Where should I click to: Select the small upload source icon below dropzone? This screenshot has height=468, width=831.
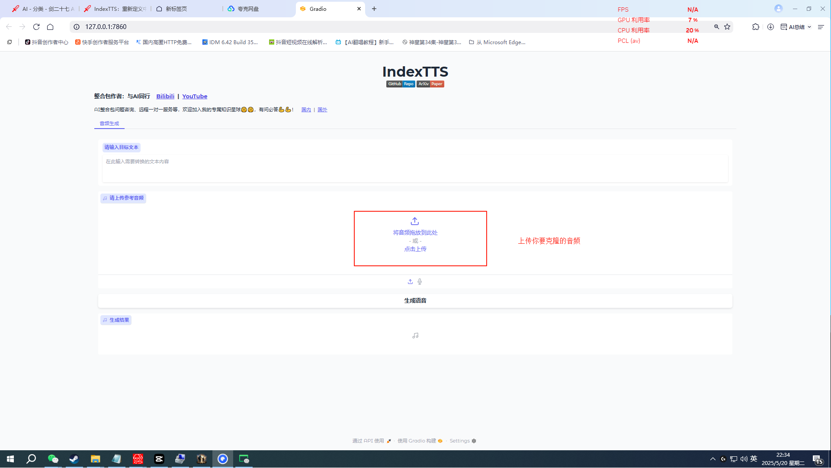point(410,282)
